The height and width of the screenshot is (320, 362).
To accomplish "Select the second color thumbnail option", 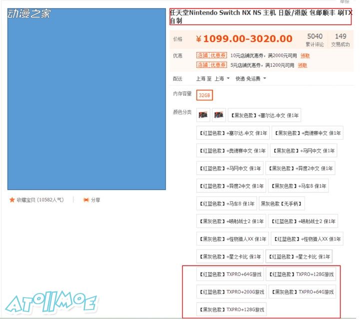I will (x=219, y=115).
